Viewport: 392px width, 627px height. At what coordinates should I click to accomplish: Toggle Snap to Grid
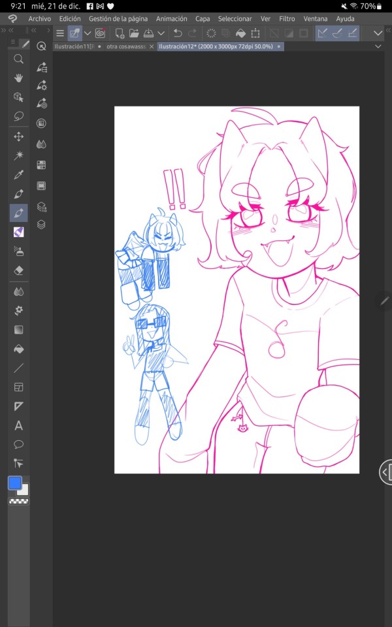pyautogui.click(x=352, y=33)
